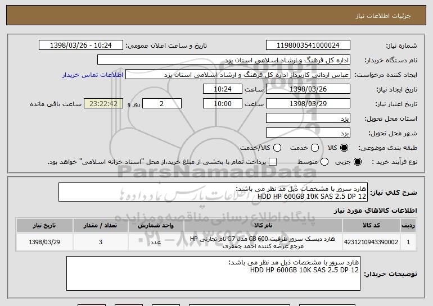Click the جزئیات اطلاعات نیاز header title
433x306 pixels.
(383, 16)
